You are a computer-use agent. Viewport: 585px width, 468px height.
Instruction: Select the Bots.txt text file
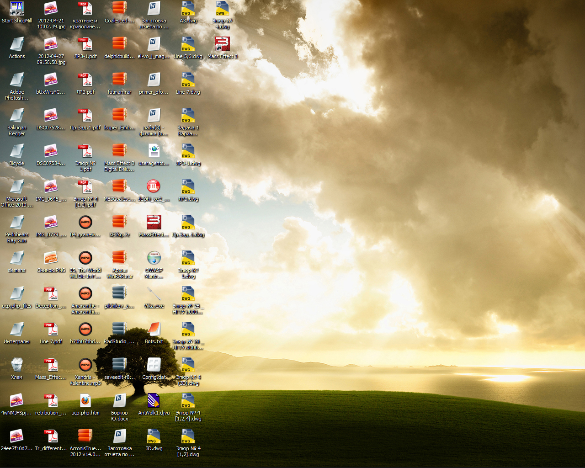pyautogui.click(x=154, y=333)
